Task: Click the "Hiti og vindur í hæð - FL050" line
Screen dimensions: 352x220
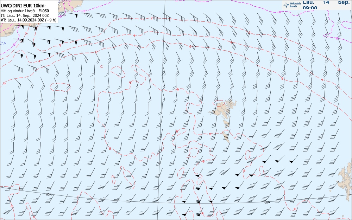Action: tap(25, 11)
